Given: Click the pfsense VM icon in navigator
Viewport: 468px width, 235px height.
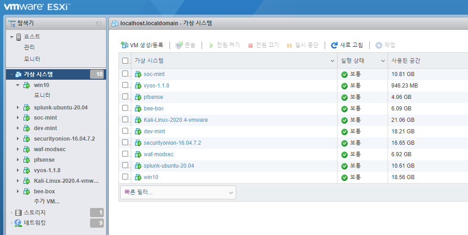Looking at the screenshot, I should click(x=27, y=160).
